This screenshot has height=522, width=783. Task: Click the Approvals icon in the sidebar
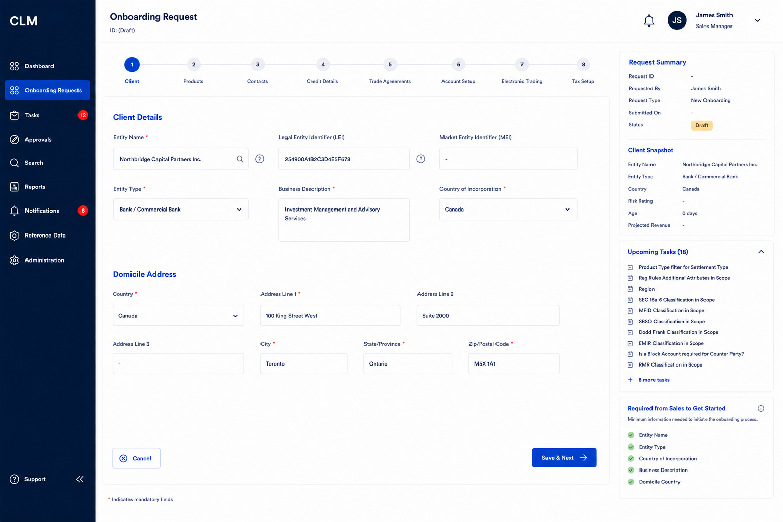tap(14, 140)
